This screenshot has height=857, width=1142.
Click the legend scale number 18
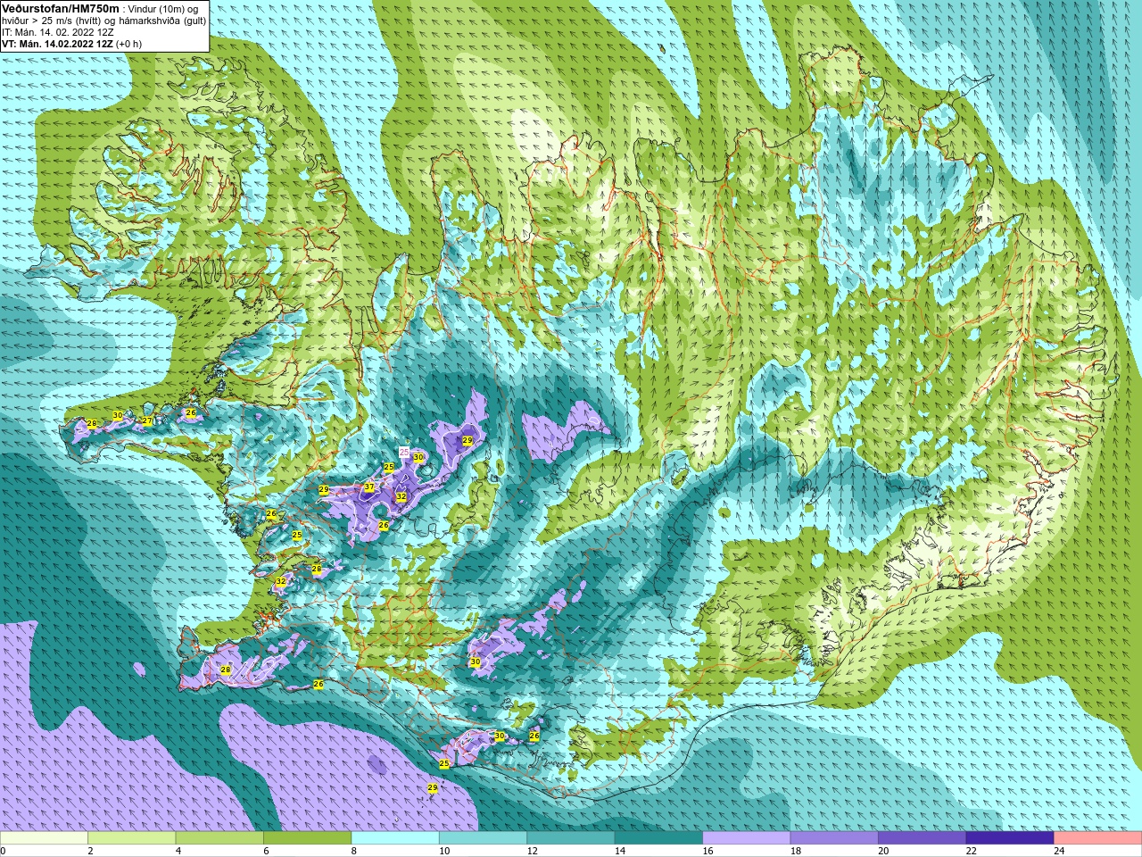coord(796,852)
